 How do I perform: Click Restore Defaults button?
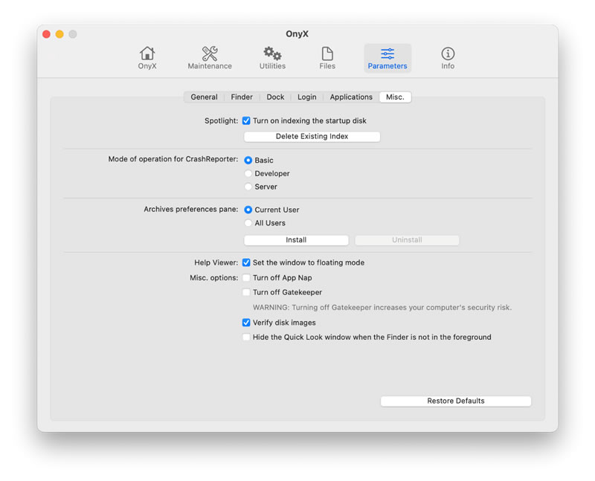point(455,401)
